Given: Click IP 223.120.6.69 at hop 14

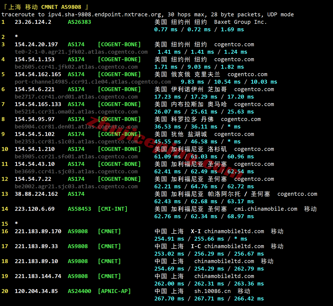Looking at the screenshot, I should tap(35, 209).
